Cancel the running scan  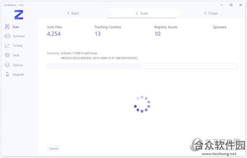pos(54,149)
